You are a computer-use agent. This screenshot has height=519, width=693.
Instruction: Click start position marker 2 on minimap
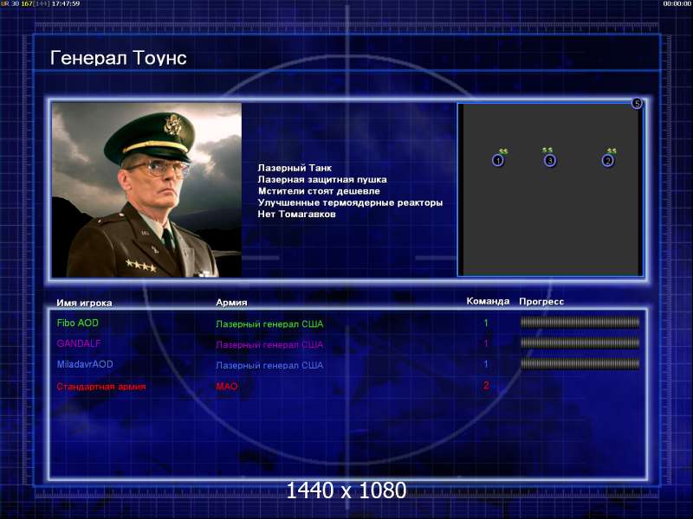pos(608,161)
